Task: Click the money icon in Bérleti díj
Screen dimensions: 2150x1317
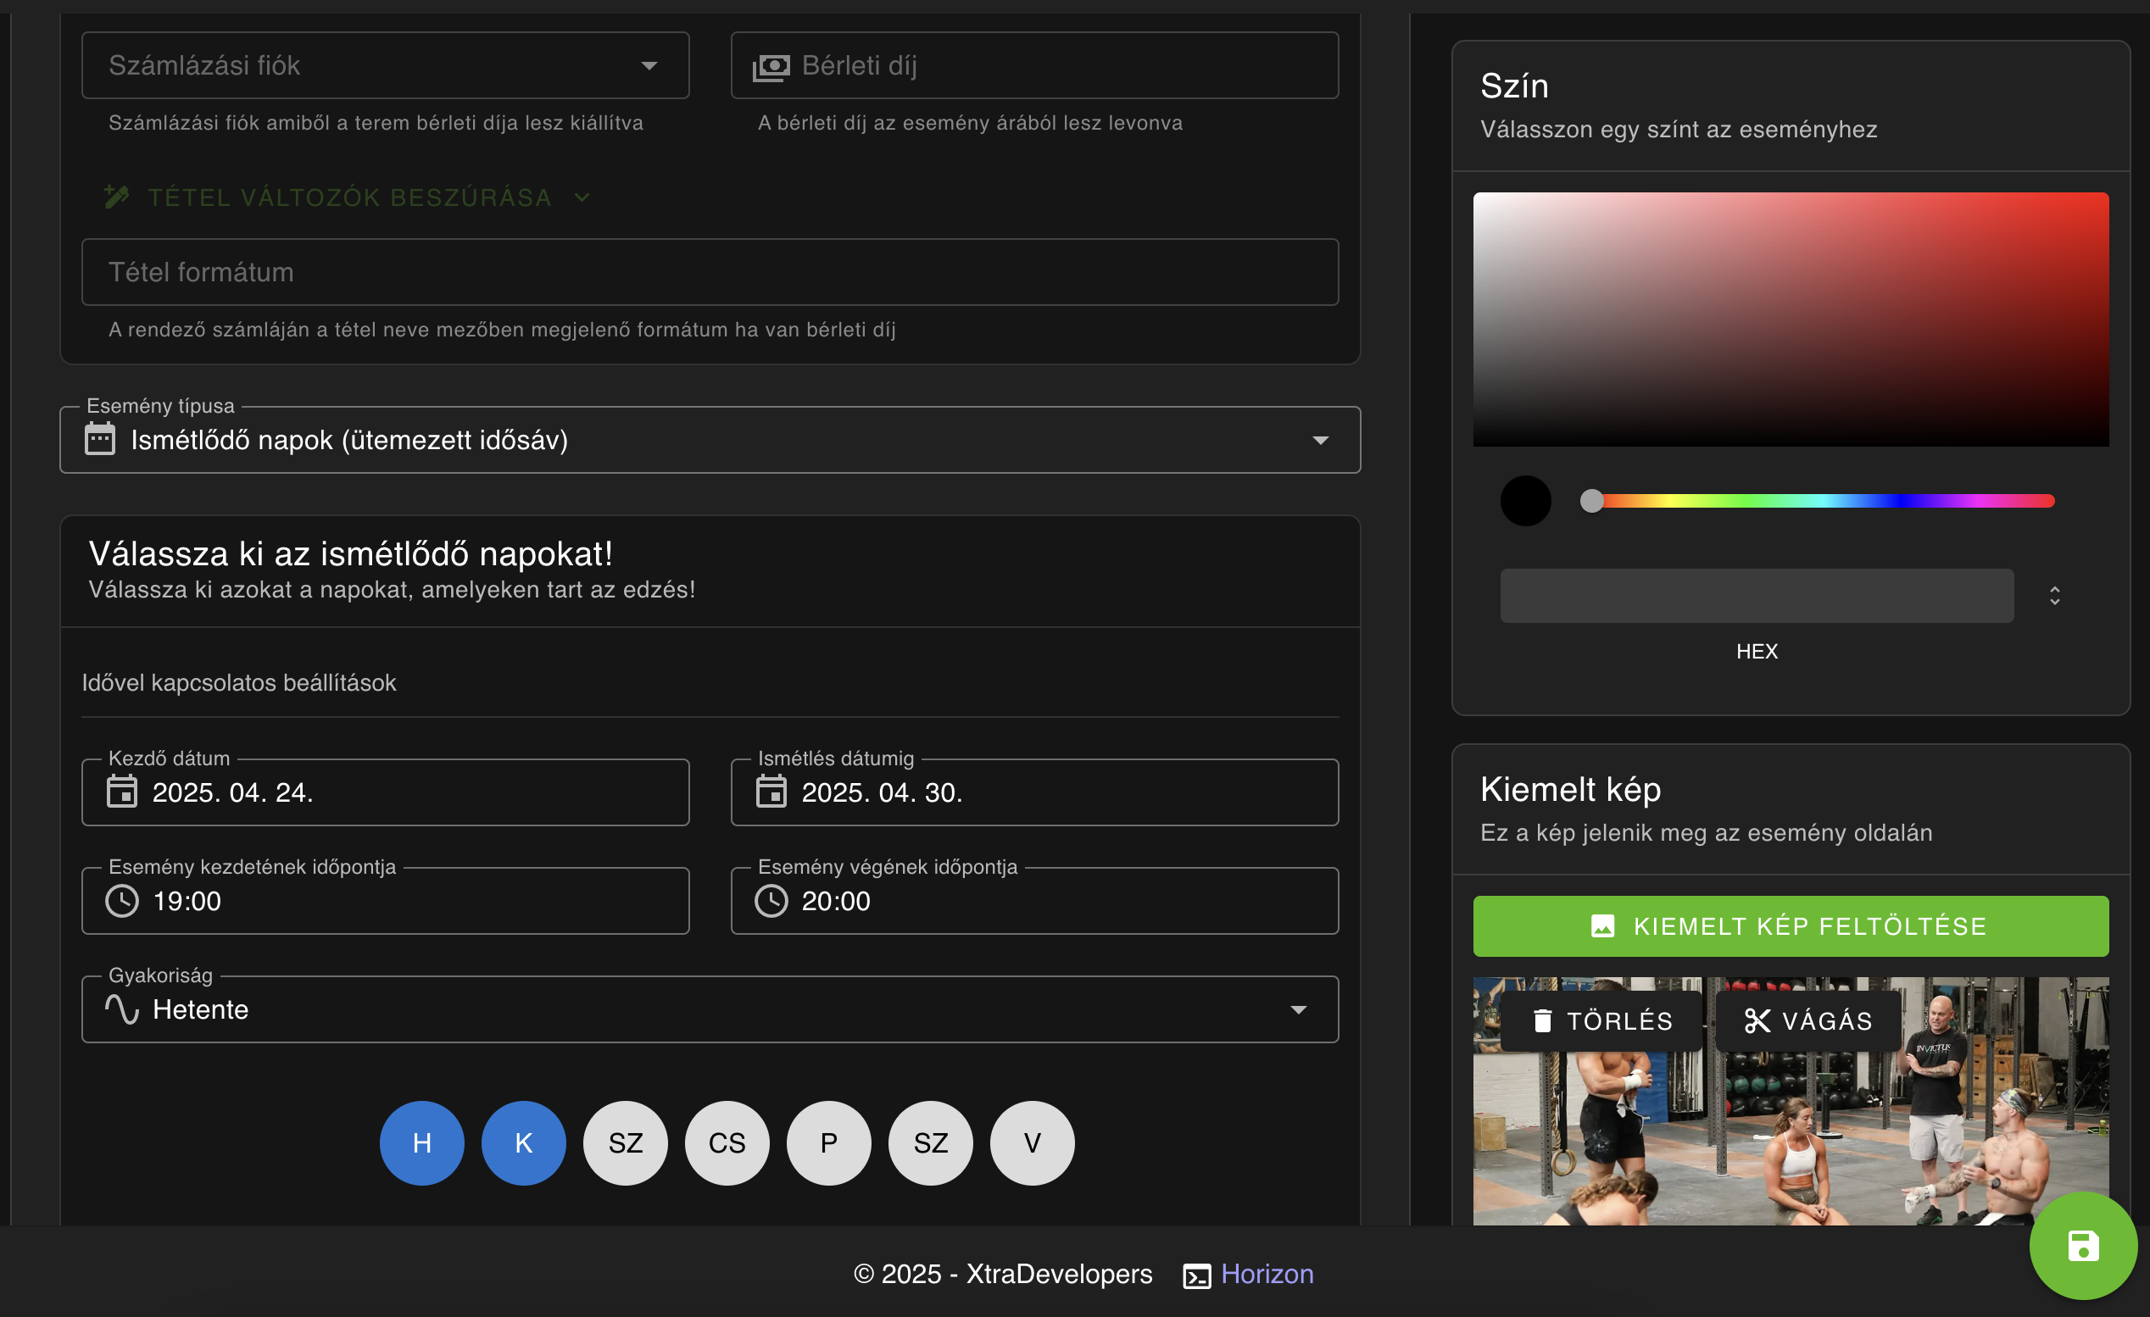Action: pos(771,66)
